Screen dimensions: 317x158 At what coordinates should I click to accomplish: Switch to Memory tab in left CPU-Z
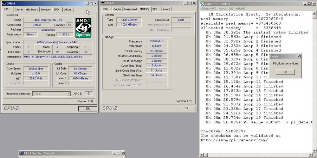point(46,9)
